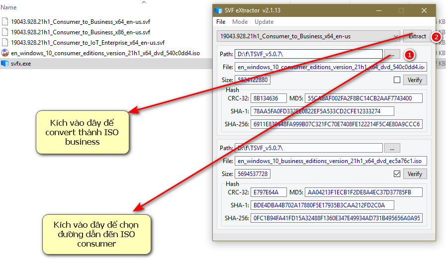Click icon of Consumer_to_Business_x64 svf file
Screen dimensions: 446x263
(5, 21)
